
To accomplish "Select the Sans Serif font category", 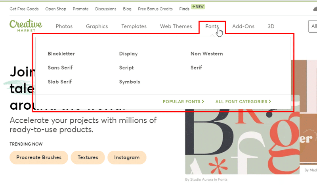I will (60, 67).
